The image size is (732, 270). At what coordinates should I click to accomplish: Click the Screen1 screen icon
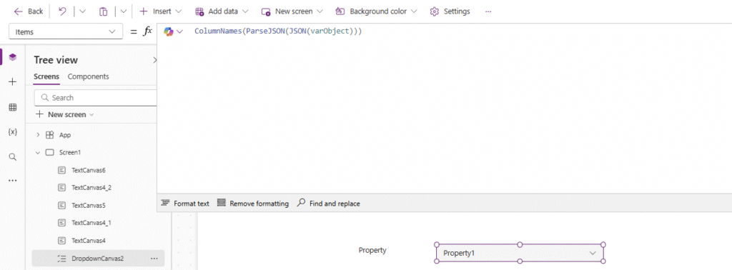(x=50, y=152)
